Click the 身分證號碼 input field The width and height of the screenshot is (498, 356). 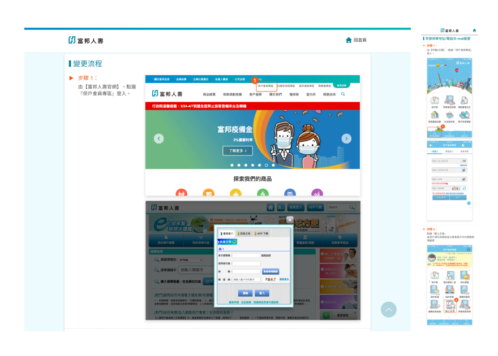[246, 255]
